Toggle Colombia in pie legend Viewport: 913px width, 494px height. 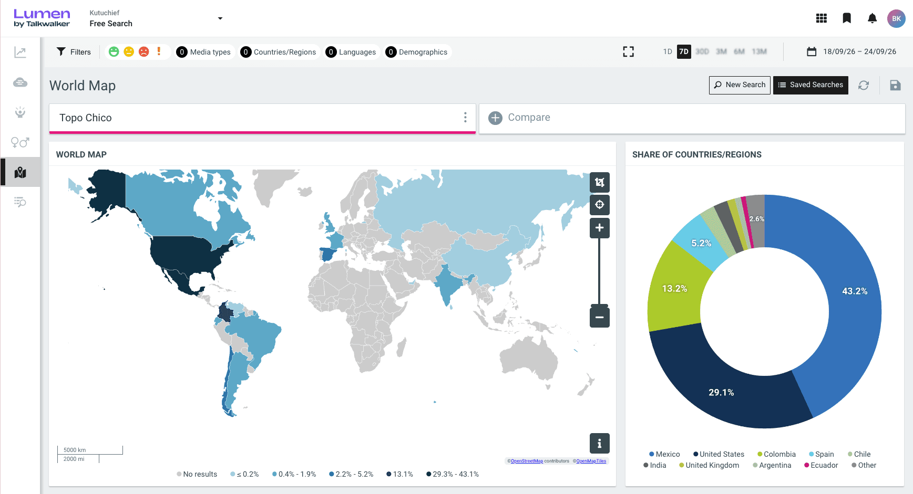[x=776, y=454]
